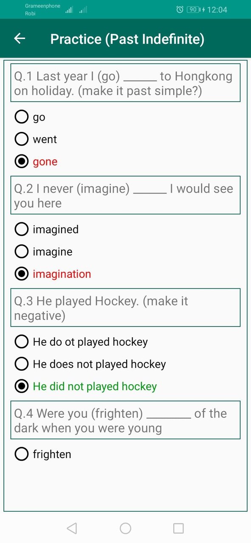Tap the 'Practice (Past Indefinite)' title
251x543 pixels.
point(127,39)
